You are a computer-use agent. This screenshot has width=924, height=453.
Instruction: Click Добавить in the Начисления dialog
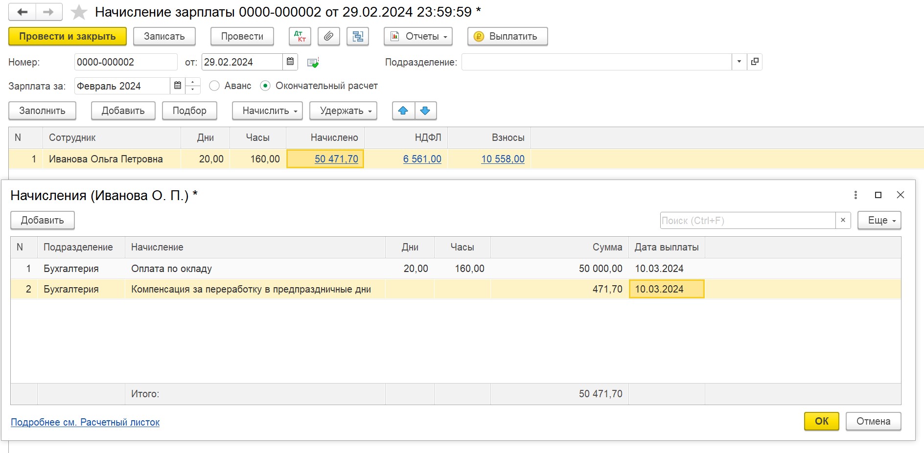point(43,220)
